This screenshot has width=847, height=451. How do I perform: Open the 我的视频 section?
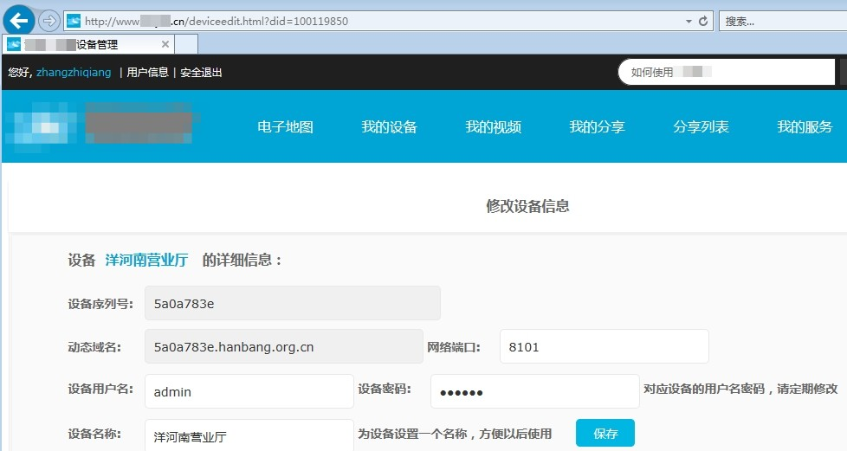(493, 127)
